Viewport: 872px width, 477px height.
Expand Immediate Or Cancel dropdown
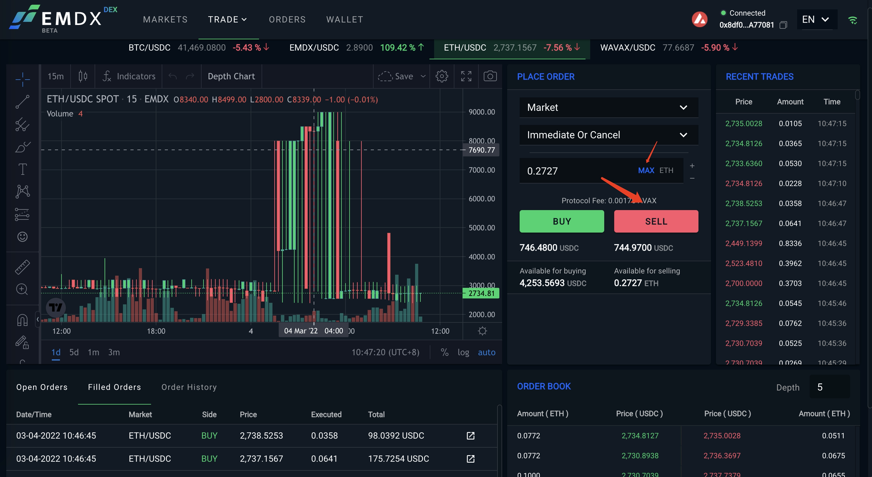608,135
